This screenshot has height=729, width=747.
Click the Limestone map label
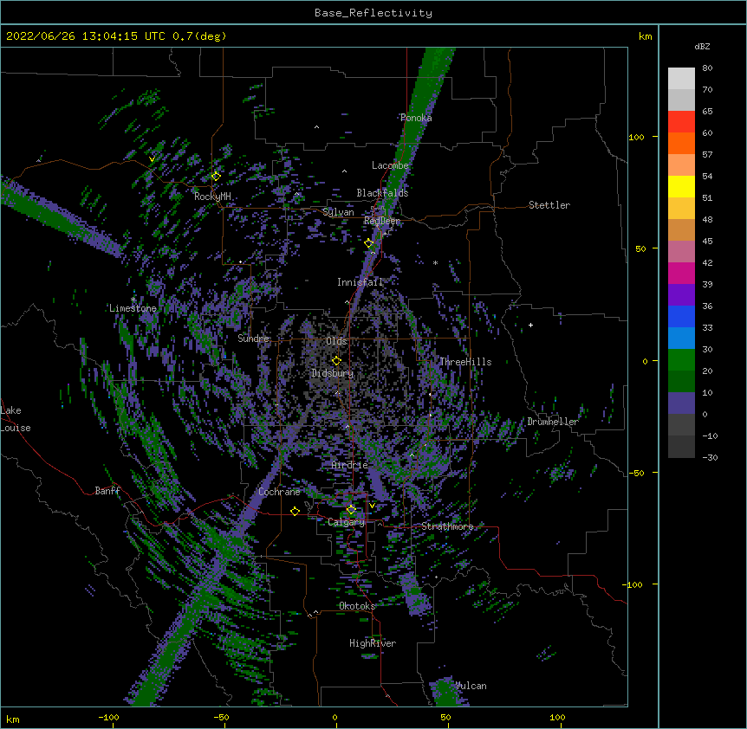(x=133, y=308)
